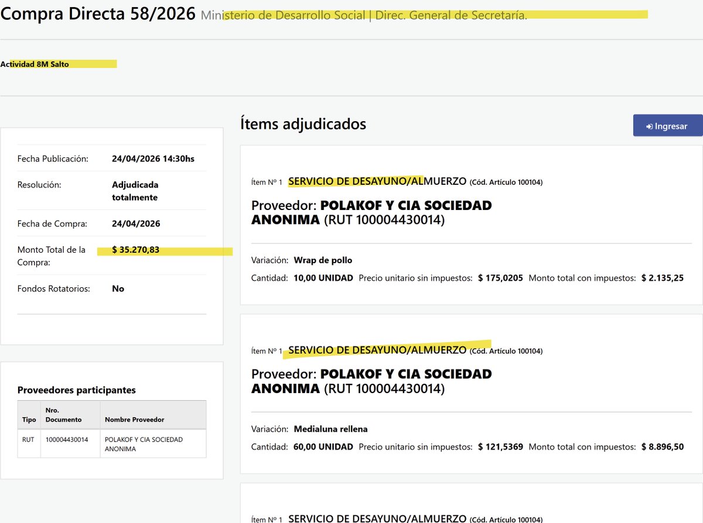This screenshot has width=703, height=523.
Task: Select the variation "Medialuna rellena"
Action: [331, 429]
